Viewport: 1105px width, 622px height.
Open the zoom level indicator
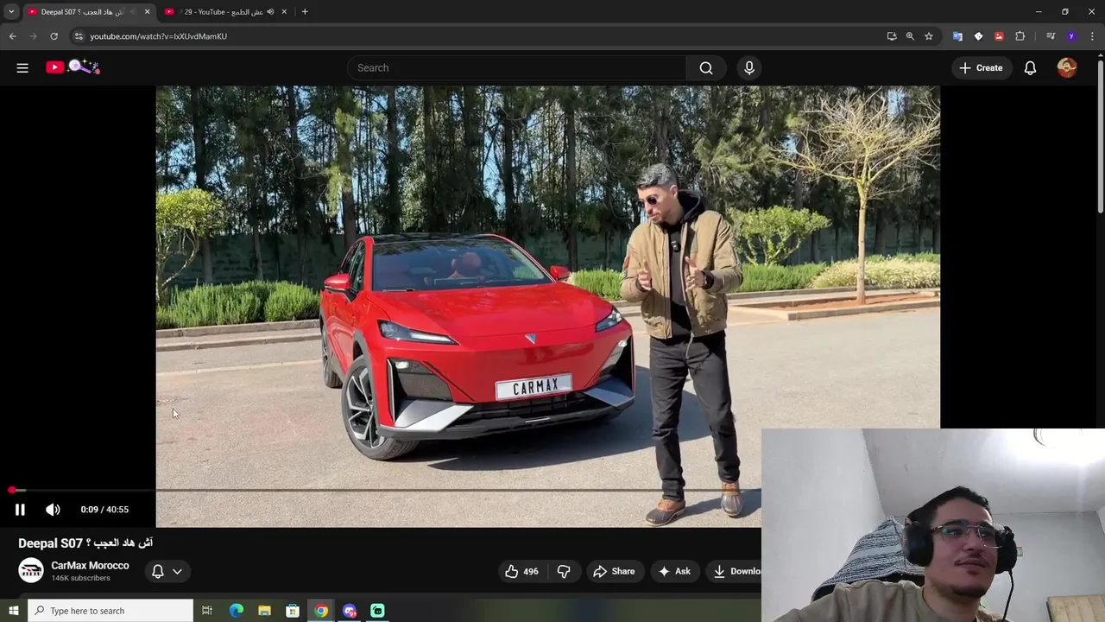910,36
